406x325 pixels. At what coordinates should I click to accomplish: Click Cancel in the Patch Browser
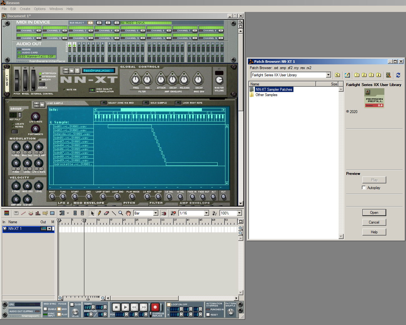click(x=374, y=222)
